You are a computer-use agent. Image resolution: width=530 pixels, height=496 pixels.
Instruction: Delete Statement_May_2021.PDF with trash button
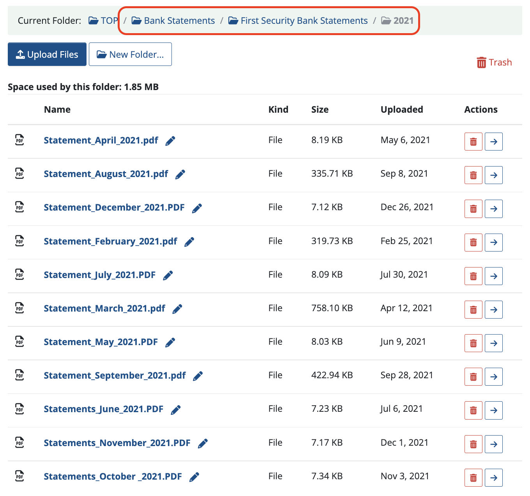(473, 343)
